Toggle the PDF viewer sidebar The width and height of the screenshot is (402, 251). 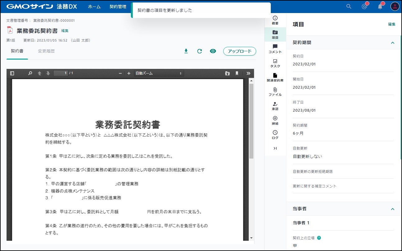coord(12,73)
